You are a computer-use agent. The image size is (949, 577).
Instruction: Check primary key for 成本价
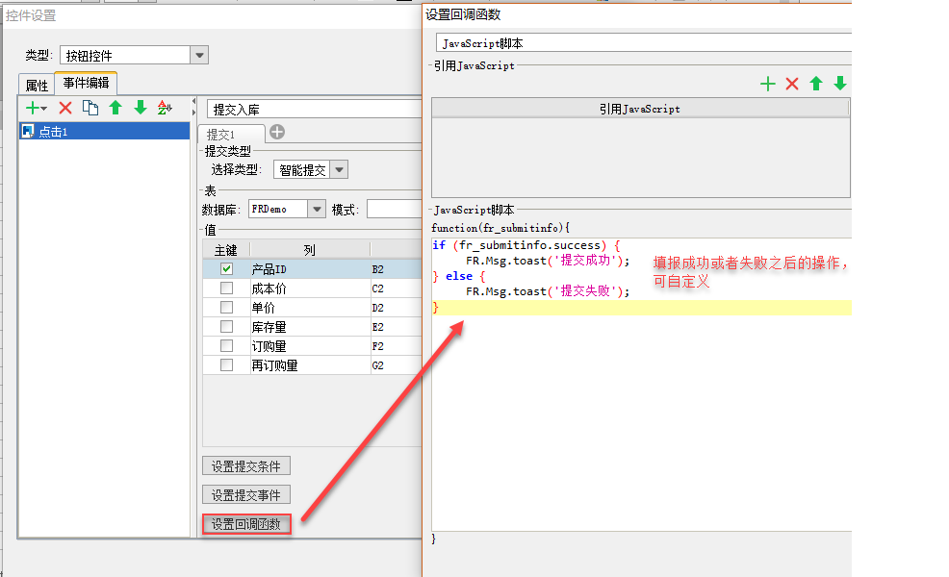[x=226, y=288]
